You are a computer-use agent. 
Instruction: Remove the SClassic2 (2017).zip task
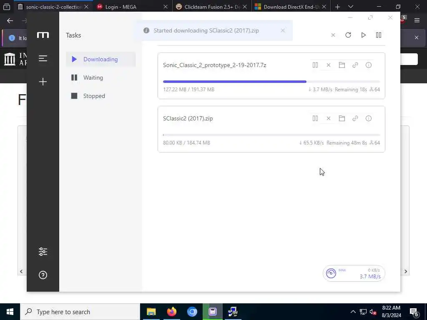[x=329, y=118]
